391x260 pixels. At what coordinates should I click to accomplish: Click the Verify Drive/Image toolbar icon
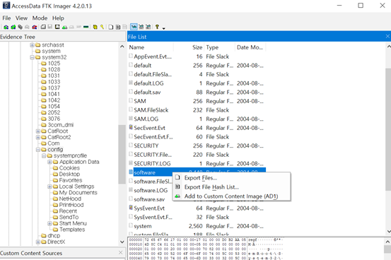point(78,27)
